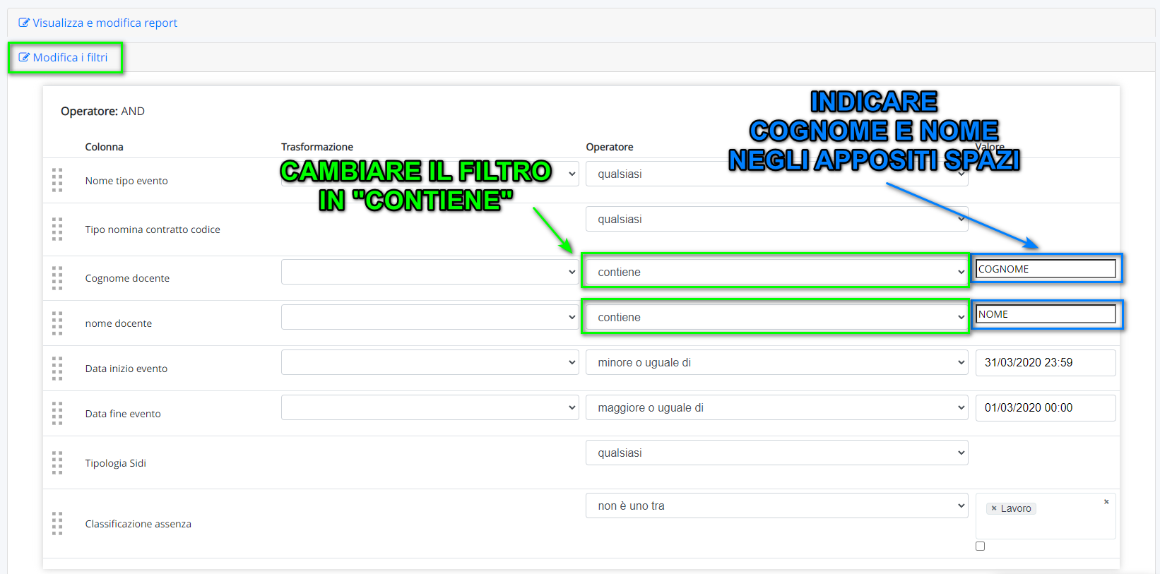Click the Classificazione assenza label
1160x574 pixels.
[x=138, y=524]
